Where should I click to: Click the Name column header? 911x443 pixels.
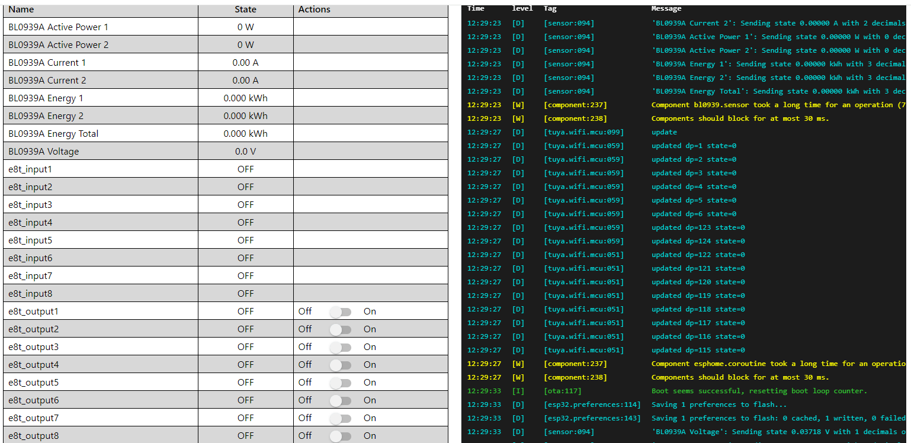[x=21, y=9]
